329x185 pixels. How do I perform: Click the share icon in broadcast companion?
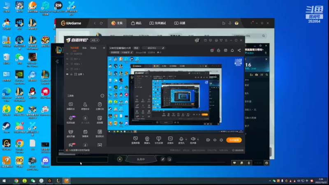point(239,50)
